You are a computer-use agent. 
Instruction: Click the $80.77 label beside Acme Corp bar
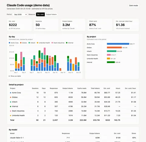click(132, 44)
